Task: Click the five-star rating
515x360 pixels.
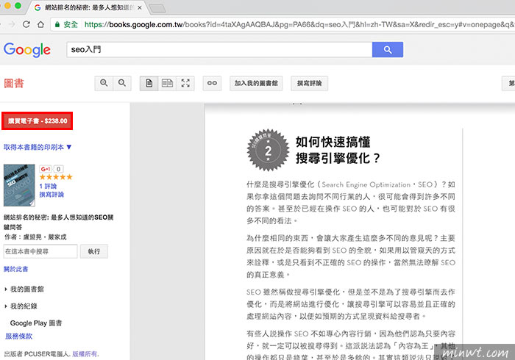Action: tap(56, 177)
